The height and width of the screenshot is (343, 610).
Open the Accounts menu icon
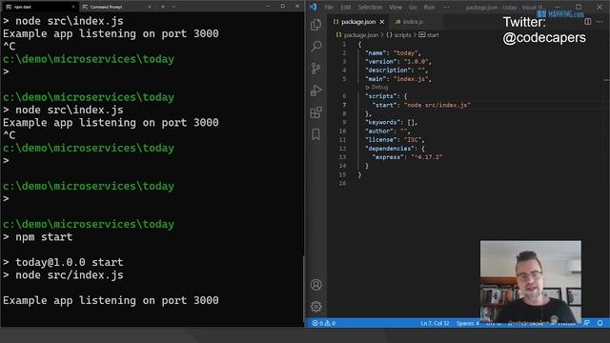coord(315,285)
